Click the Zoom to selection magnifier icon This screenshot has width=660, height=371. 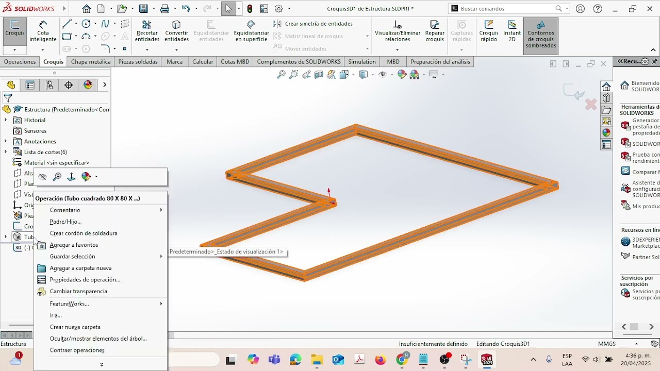pos(57,177)
